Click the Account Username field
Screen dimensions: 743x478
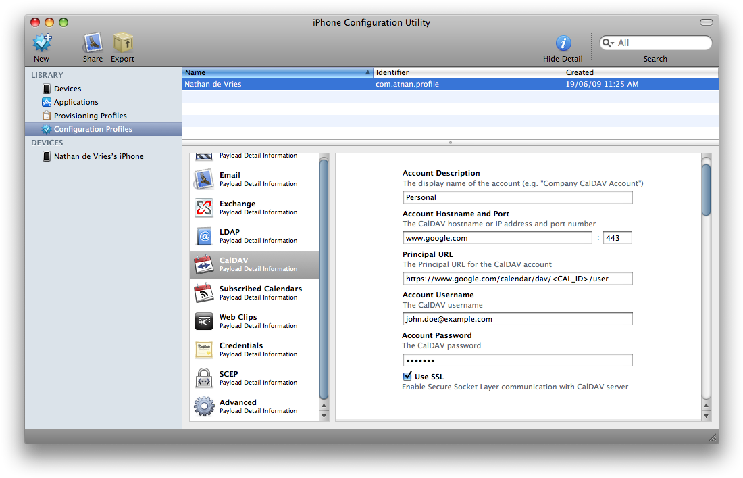pyautogui.click(x=517, y=319)
